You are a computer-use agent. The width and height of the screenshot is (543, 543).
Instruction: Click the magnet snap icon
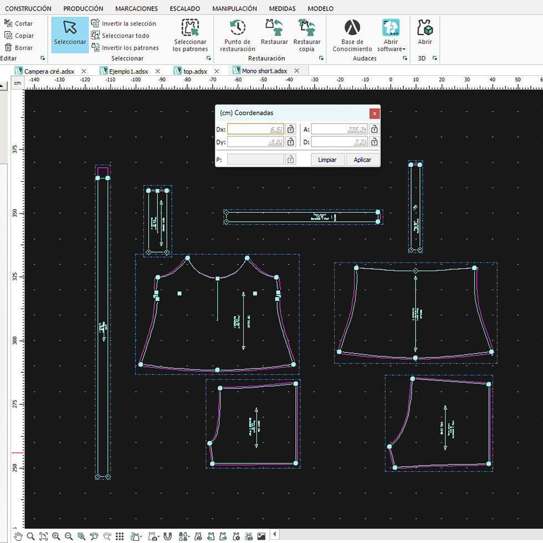[168, 536]
